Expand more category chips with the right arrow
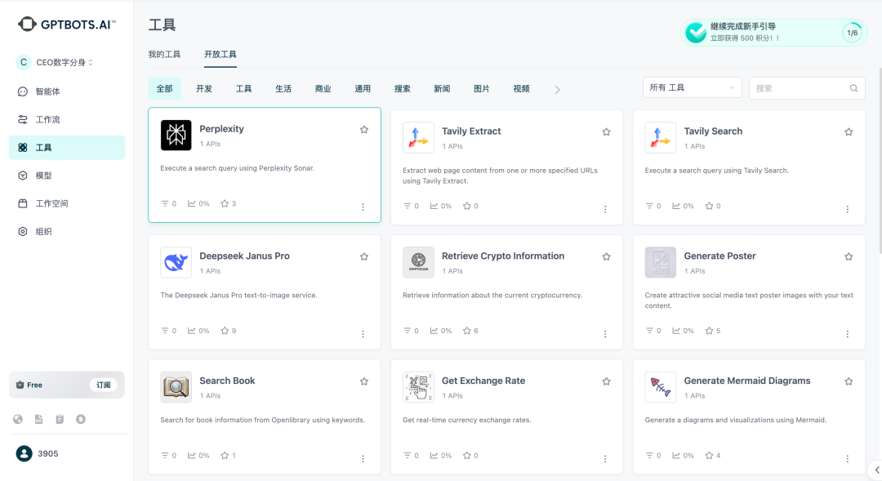The height and width of the screenshot is (481, 882). coord(556,88)
